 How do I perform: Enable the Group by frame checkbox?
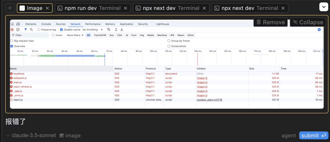point(169,41)
